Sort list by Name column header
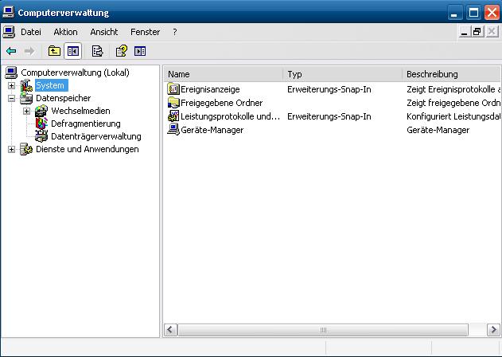 pos(223,74)
